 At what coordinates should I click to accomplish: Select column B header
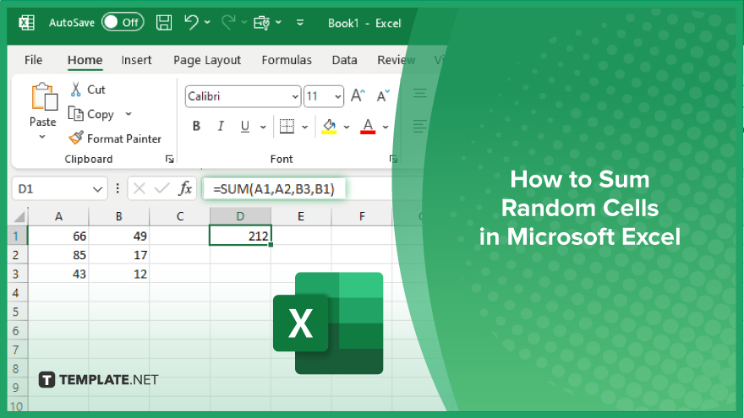[x=119, y=216]
